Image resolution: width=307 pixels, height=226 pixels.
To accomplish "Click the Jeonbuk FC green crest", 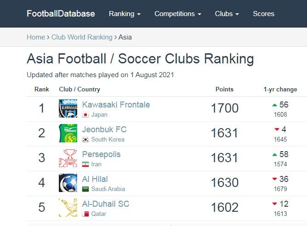I will (x=68, y=133).
